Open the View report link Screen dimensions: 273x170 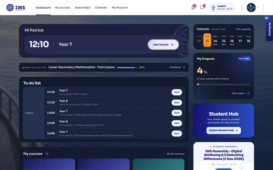(241, 93)
